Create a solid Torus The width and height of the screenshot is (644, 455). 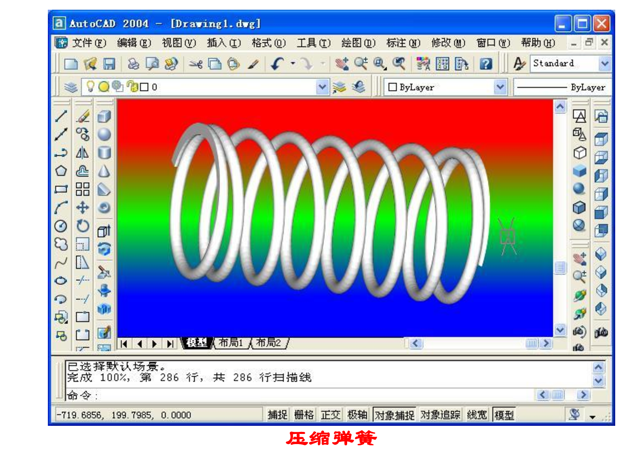pos(104,207)
